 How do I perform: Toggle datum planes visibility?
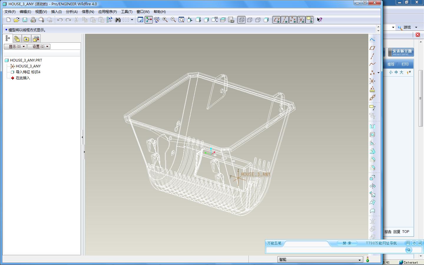click(276, 20)
